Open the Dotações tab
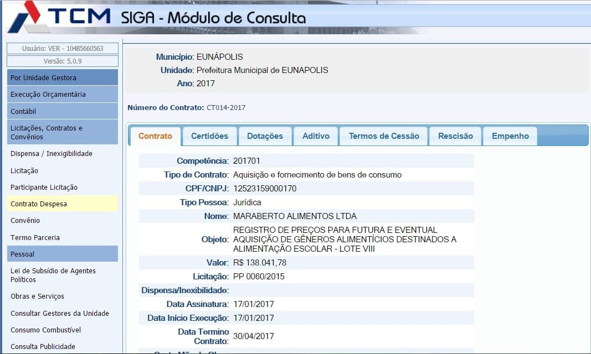Screen dimensions: 591x354 point(265,136)
